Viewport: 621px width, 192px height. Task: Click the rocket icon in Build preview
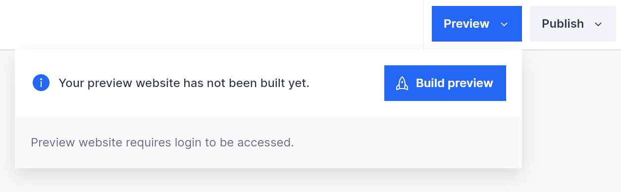coord(402,83)
